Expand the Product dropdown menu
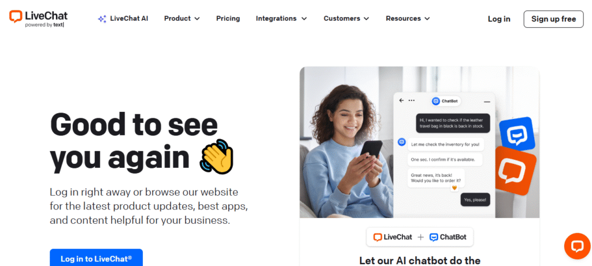Image resolution: width=592 pixels, height=266 pixels. [x=182, y=18]
